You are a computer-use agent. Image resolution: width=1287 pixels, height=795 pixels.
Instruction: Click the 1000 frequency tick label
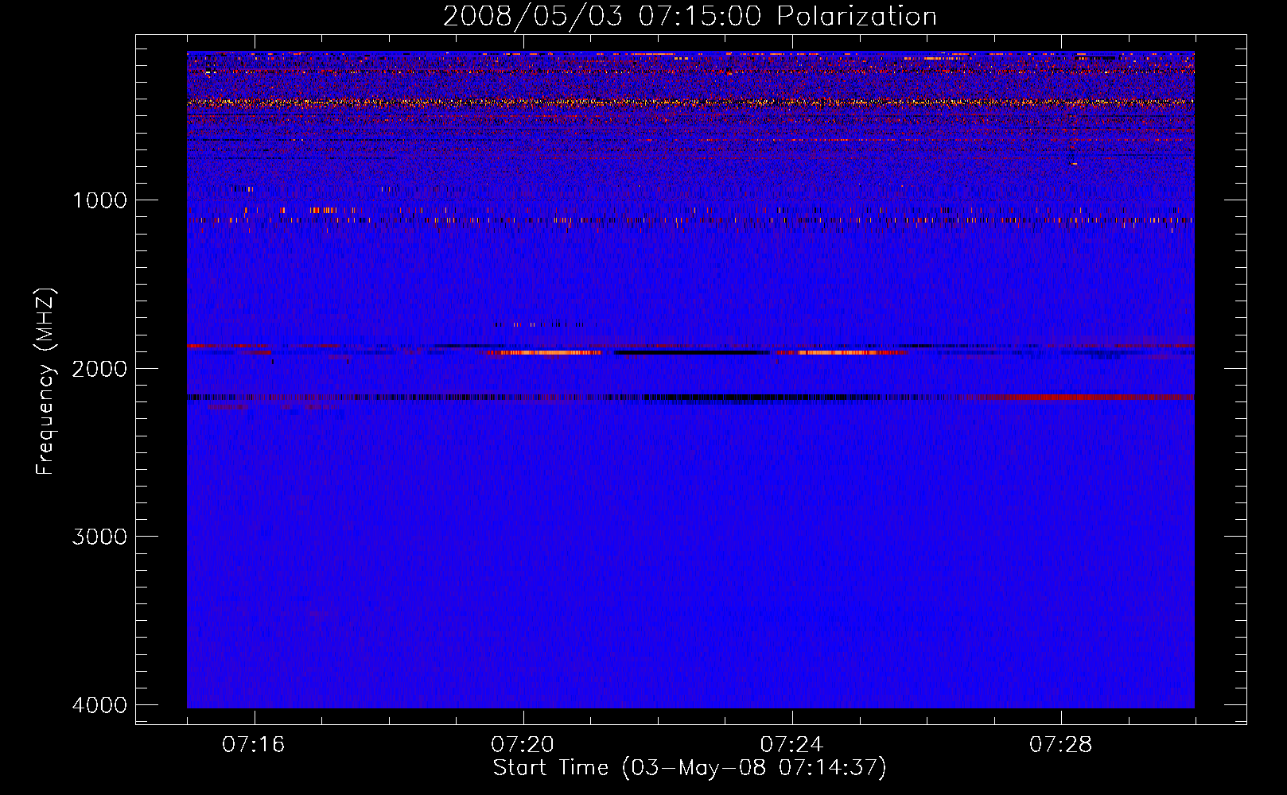[x=99, y=200]
